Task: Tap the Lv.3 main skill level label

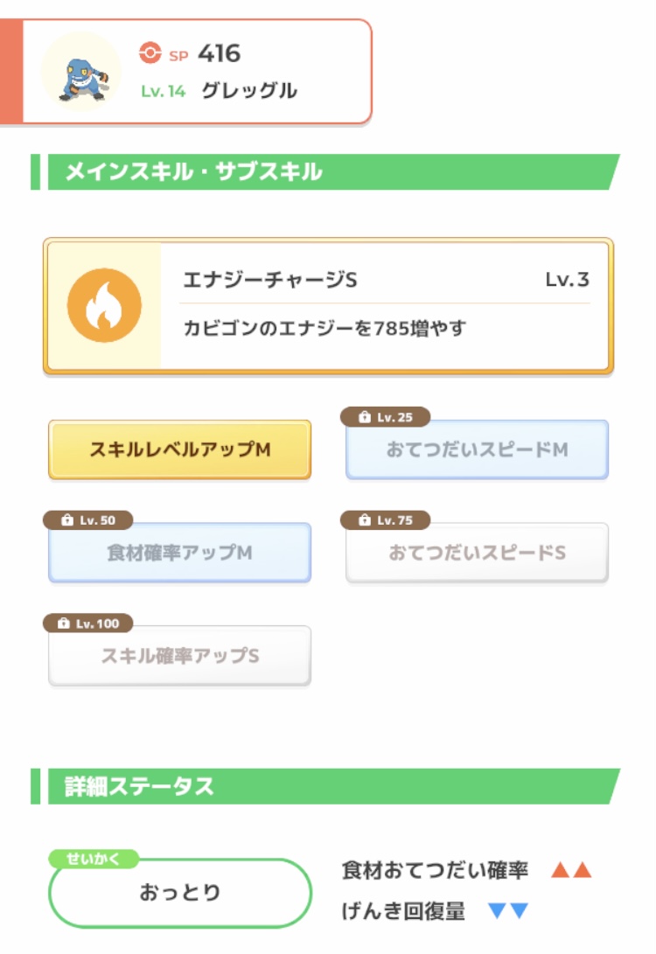Action: pos(567,279)
